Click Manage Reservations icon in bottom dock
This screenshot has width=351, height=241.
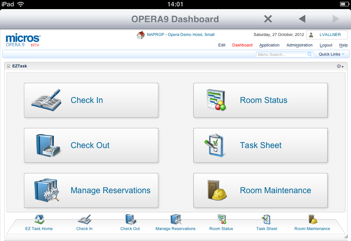coord(175,219)
